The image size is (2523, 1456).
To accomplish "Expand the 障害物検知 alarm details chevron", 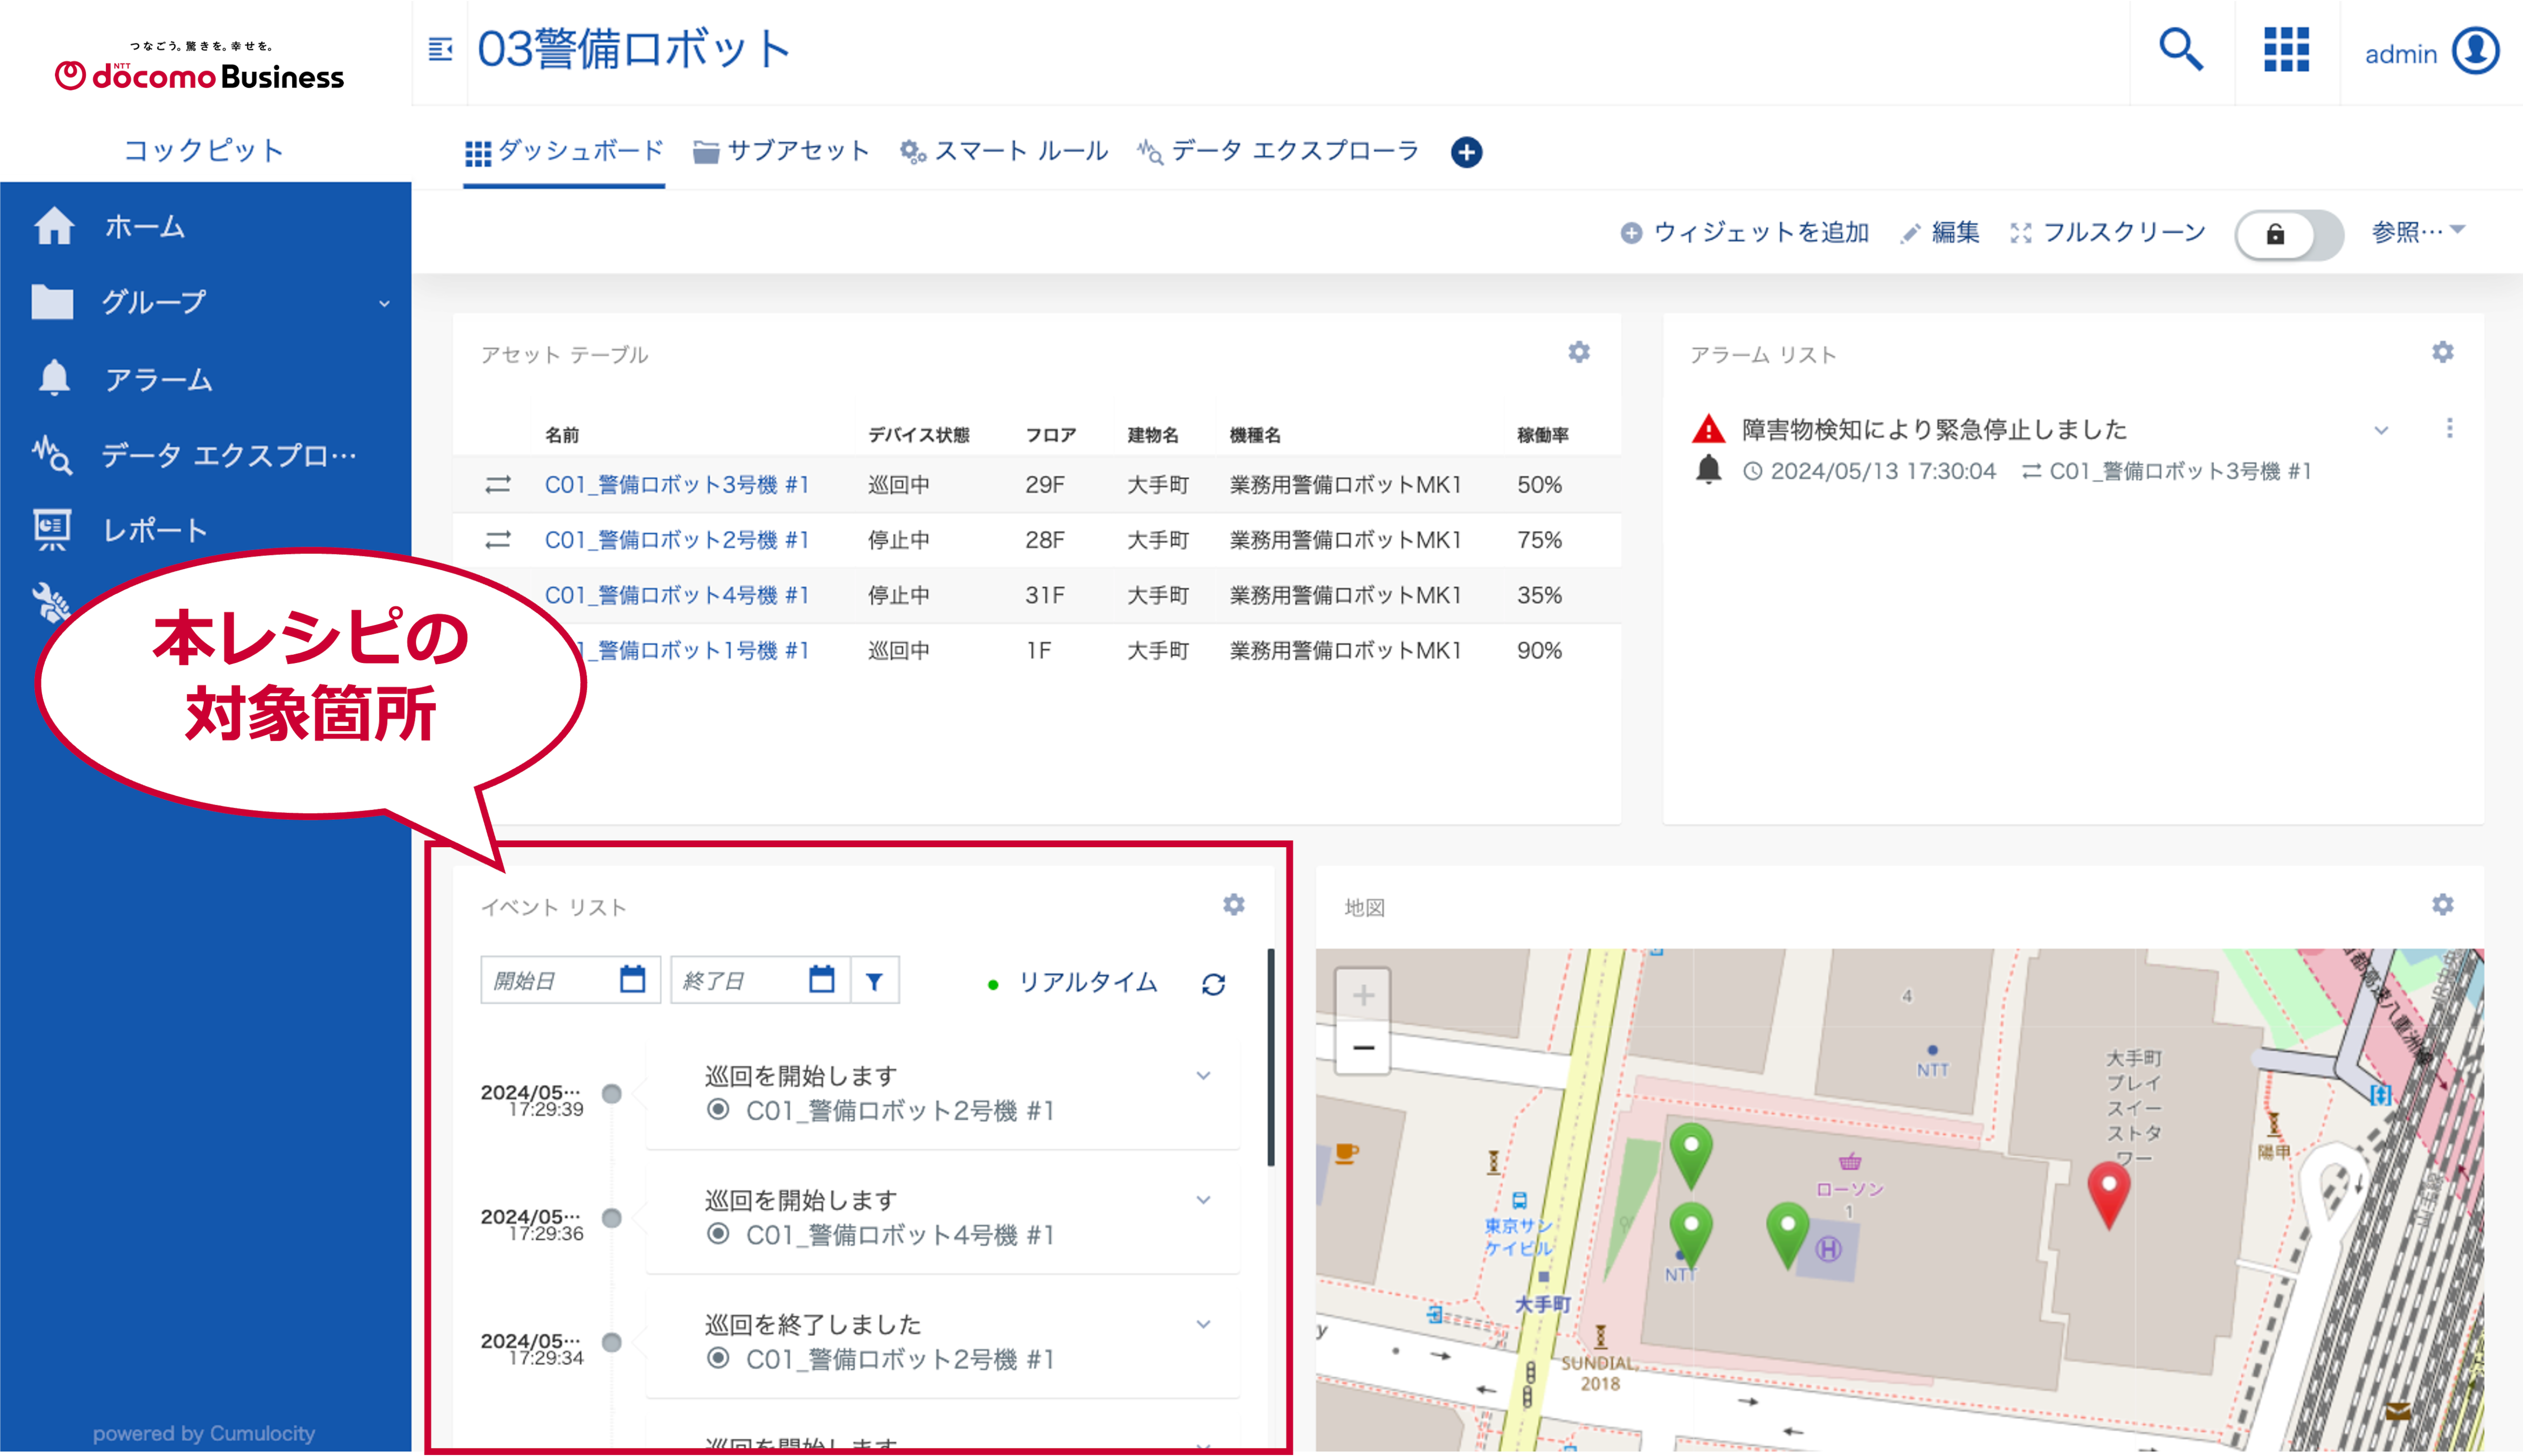I will [x=2381, y=430].
